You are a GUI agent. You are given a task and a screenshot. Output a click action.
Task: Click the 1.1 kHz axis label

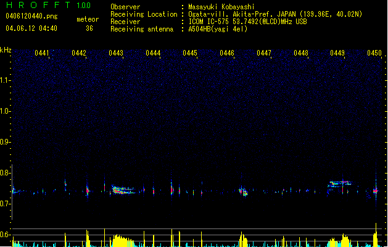[6, 80]
